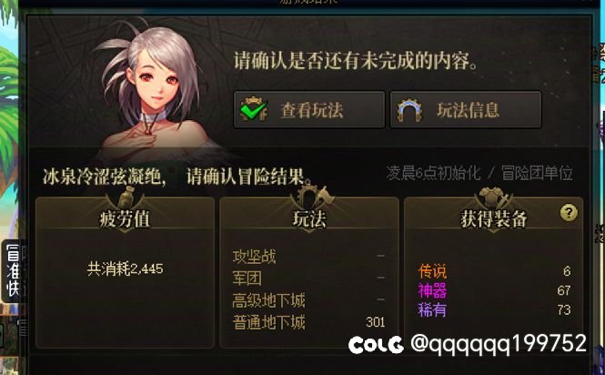The image size is (605, 375).
Task: Click the arch gate icon beside 玩法信息
Action: (409, 110)
